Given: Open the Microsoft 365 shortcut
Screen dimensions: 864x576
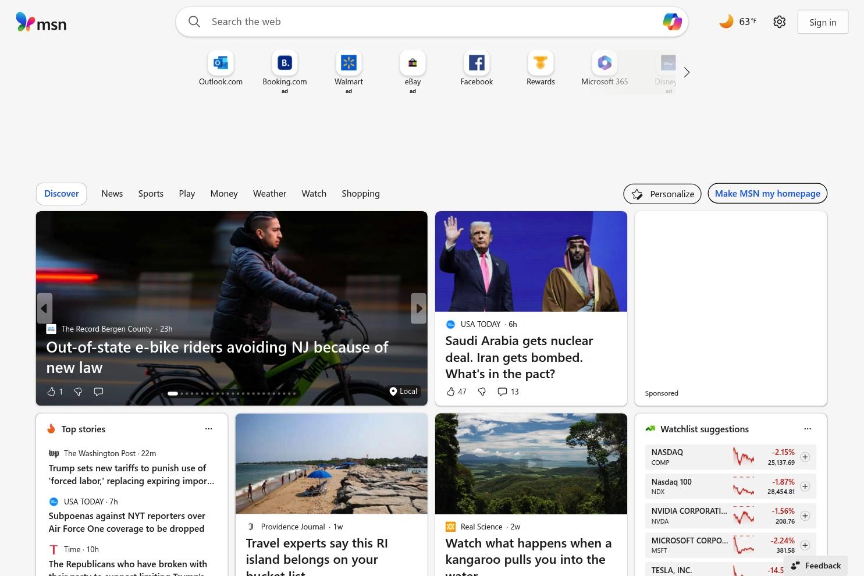Looking at the screenshot, I should (x=605, y=69).
